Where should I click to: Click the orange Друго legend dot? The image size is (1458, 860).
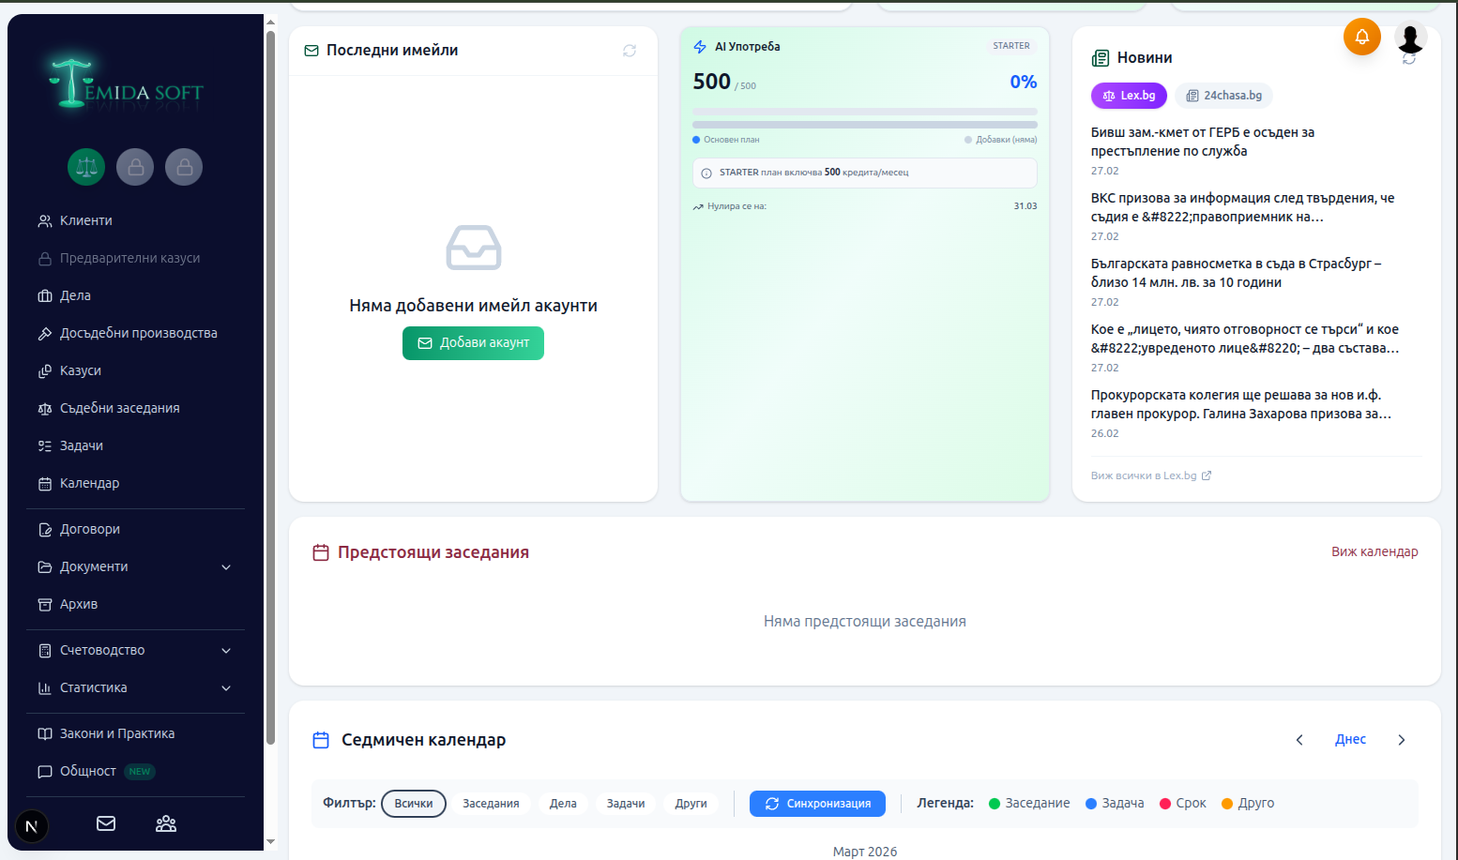click(1227, 804)
